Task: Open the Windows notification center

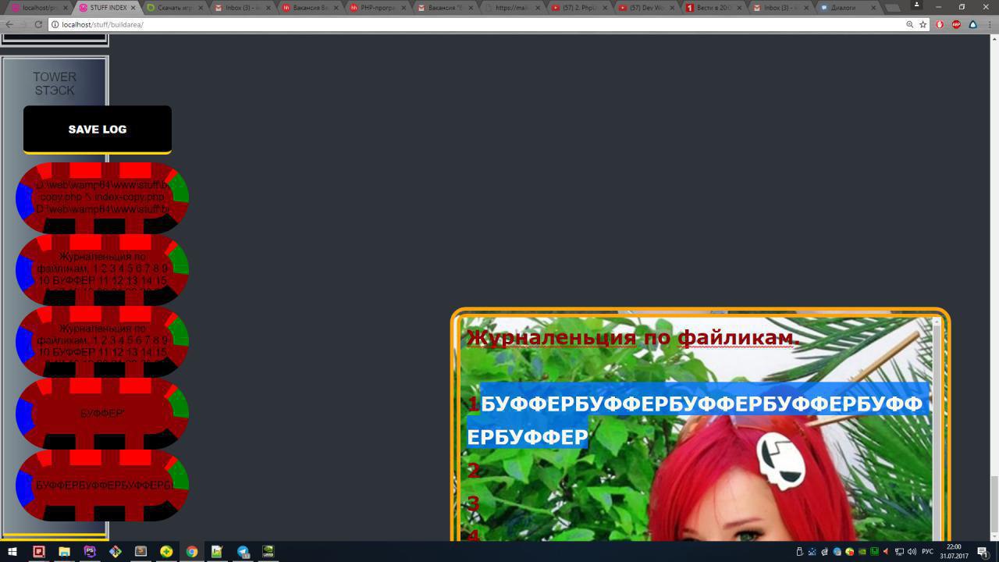Action: [983, 551]
